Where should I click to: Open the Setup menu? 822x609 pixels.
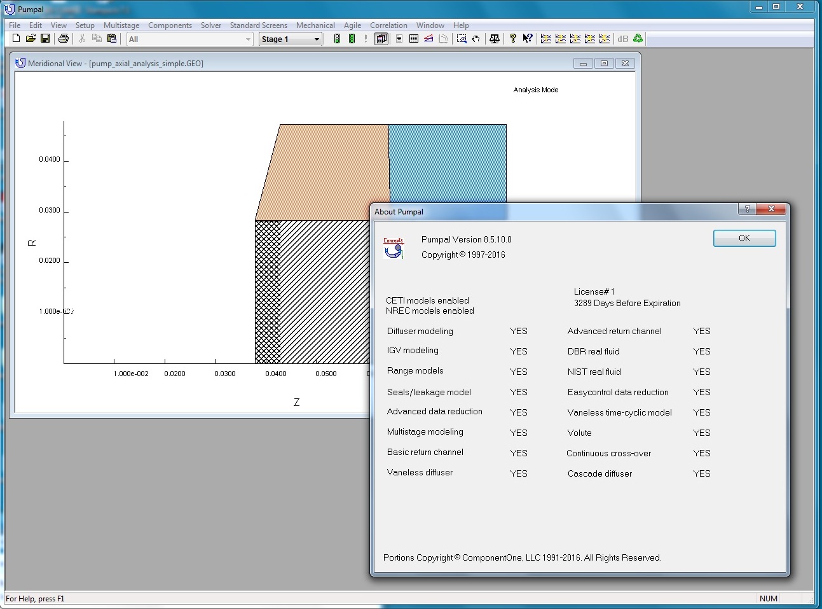click(85, 25)
